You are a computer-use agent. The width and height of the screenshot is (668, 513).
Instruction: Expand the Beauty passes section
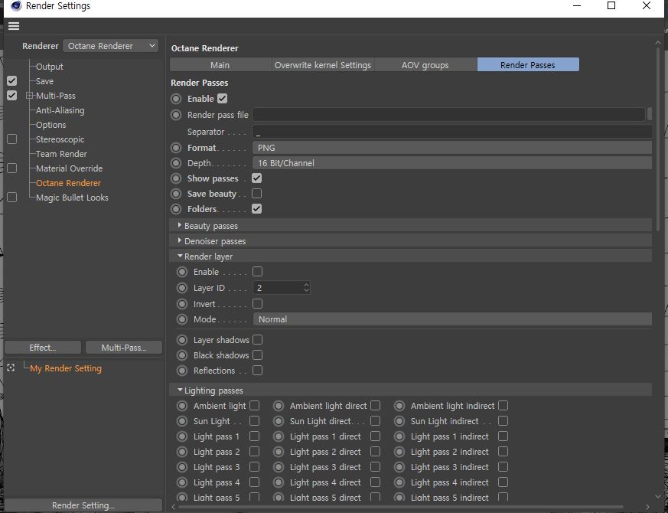[x=180, y=225]
